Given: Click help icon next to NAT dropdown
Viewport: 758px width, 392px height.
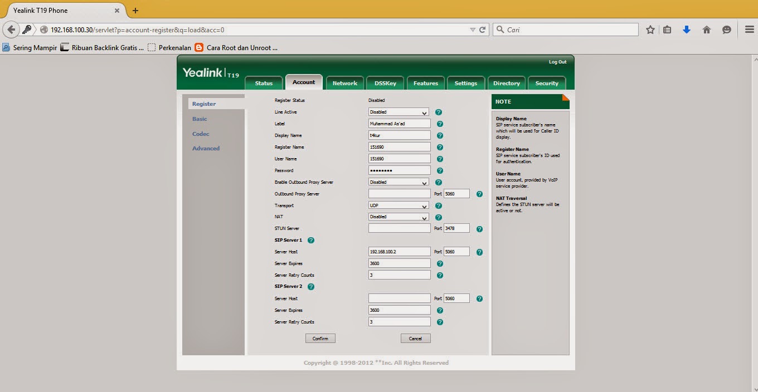Looking at the screenshot, I should click(439, 217).
